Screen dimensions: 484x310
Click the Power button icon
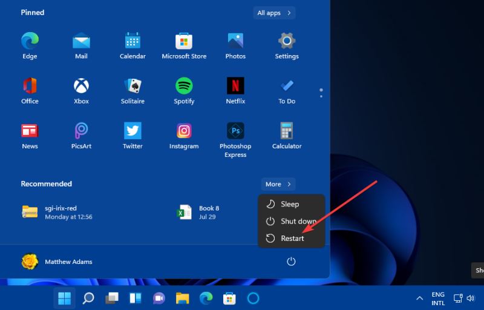(x=291, y=262)
